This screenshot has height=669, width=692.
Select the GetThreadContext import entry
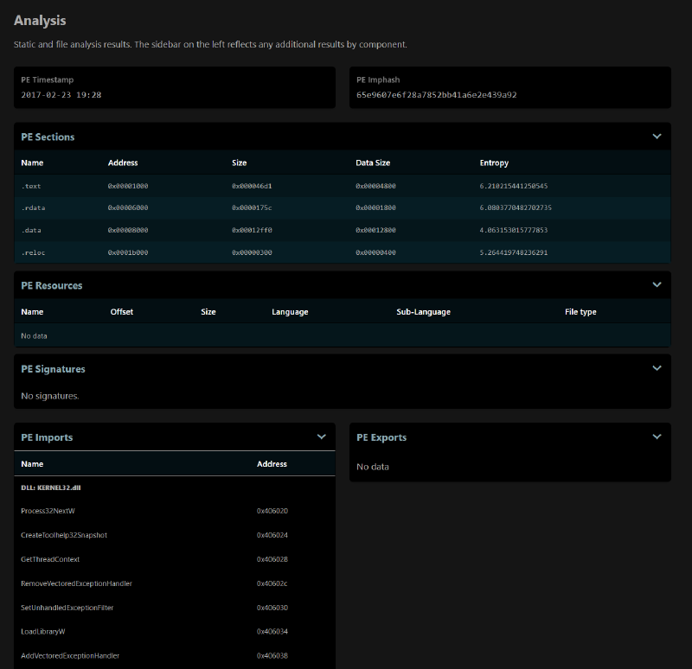[50, 559]
